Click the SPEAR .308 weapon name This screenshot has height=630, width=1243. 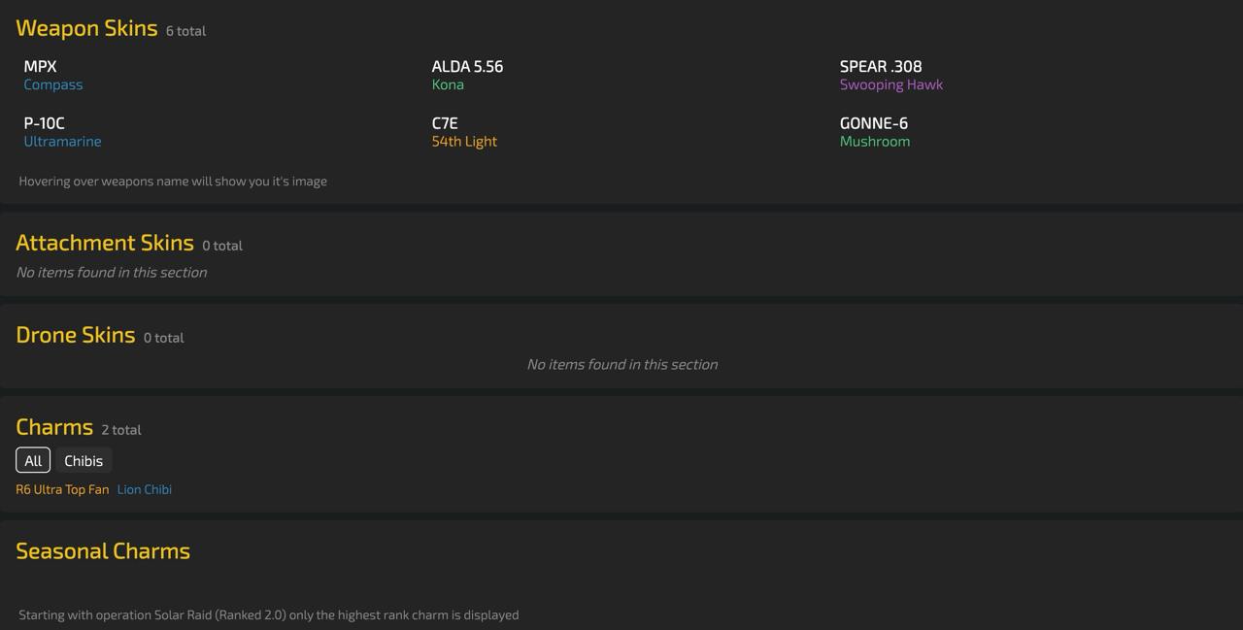881,66
